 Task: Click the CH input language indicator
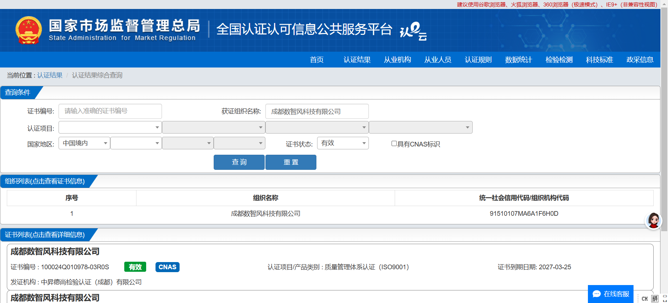click(x=644, y=299)
